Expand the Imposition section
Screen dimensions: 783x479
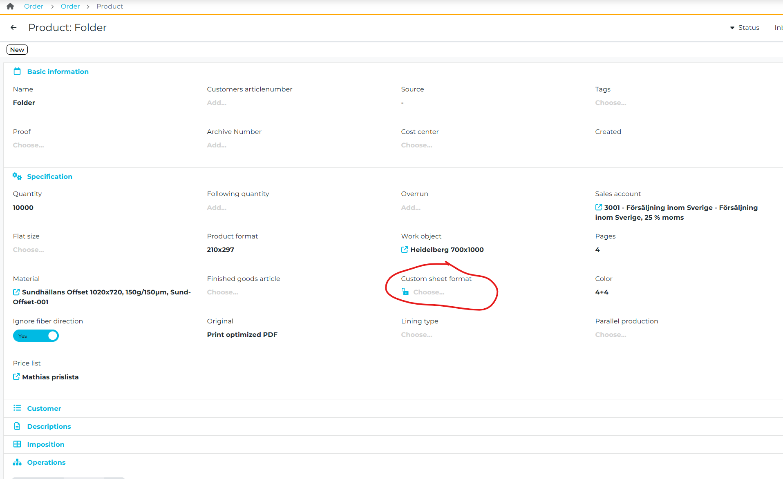(45, 444)
